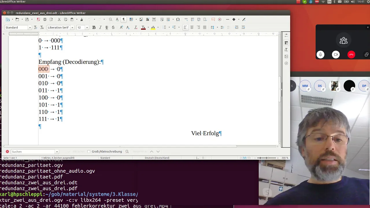Click the Paste clipboard icon
370x208 pixels.
pos(72,19)
